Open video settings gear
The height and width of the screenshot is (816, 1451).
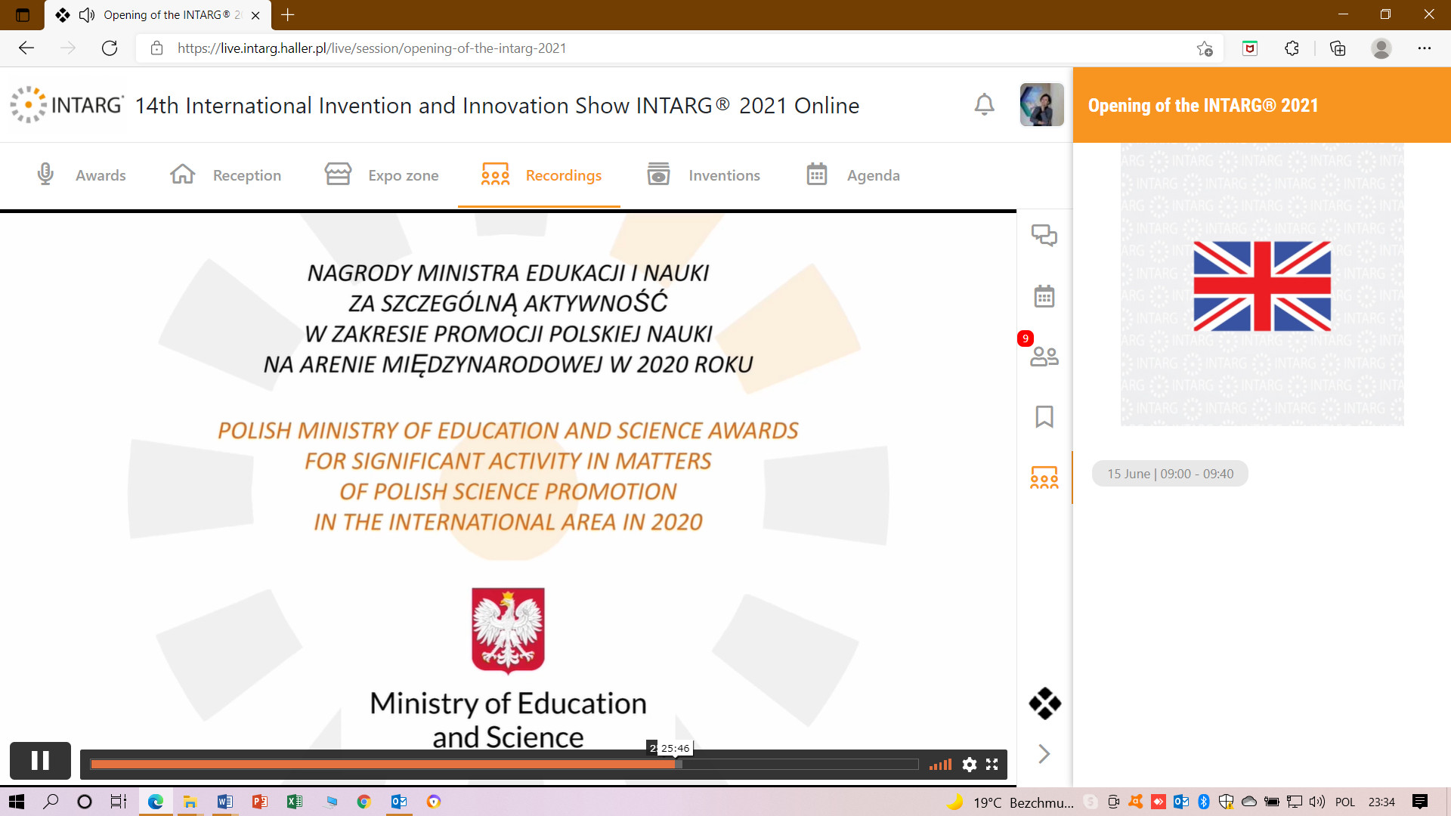click(x=969, y=765)
